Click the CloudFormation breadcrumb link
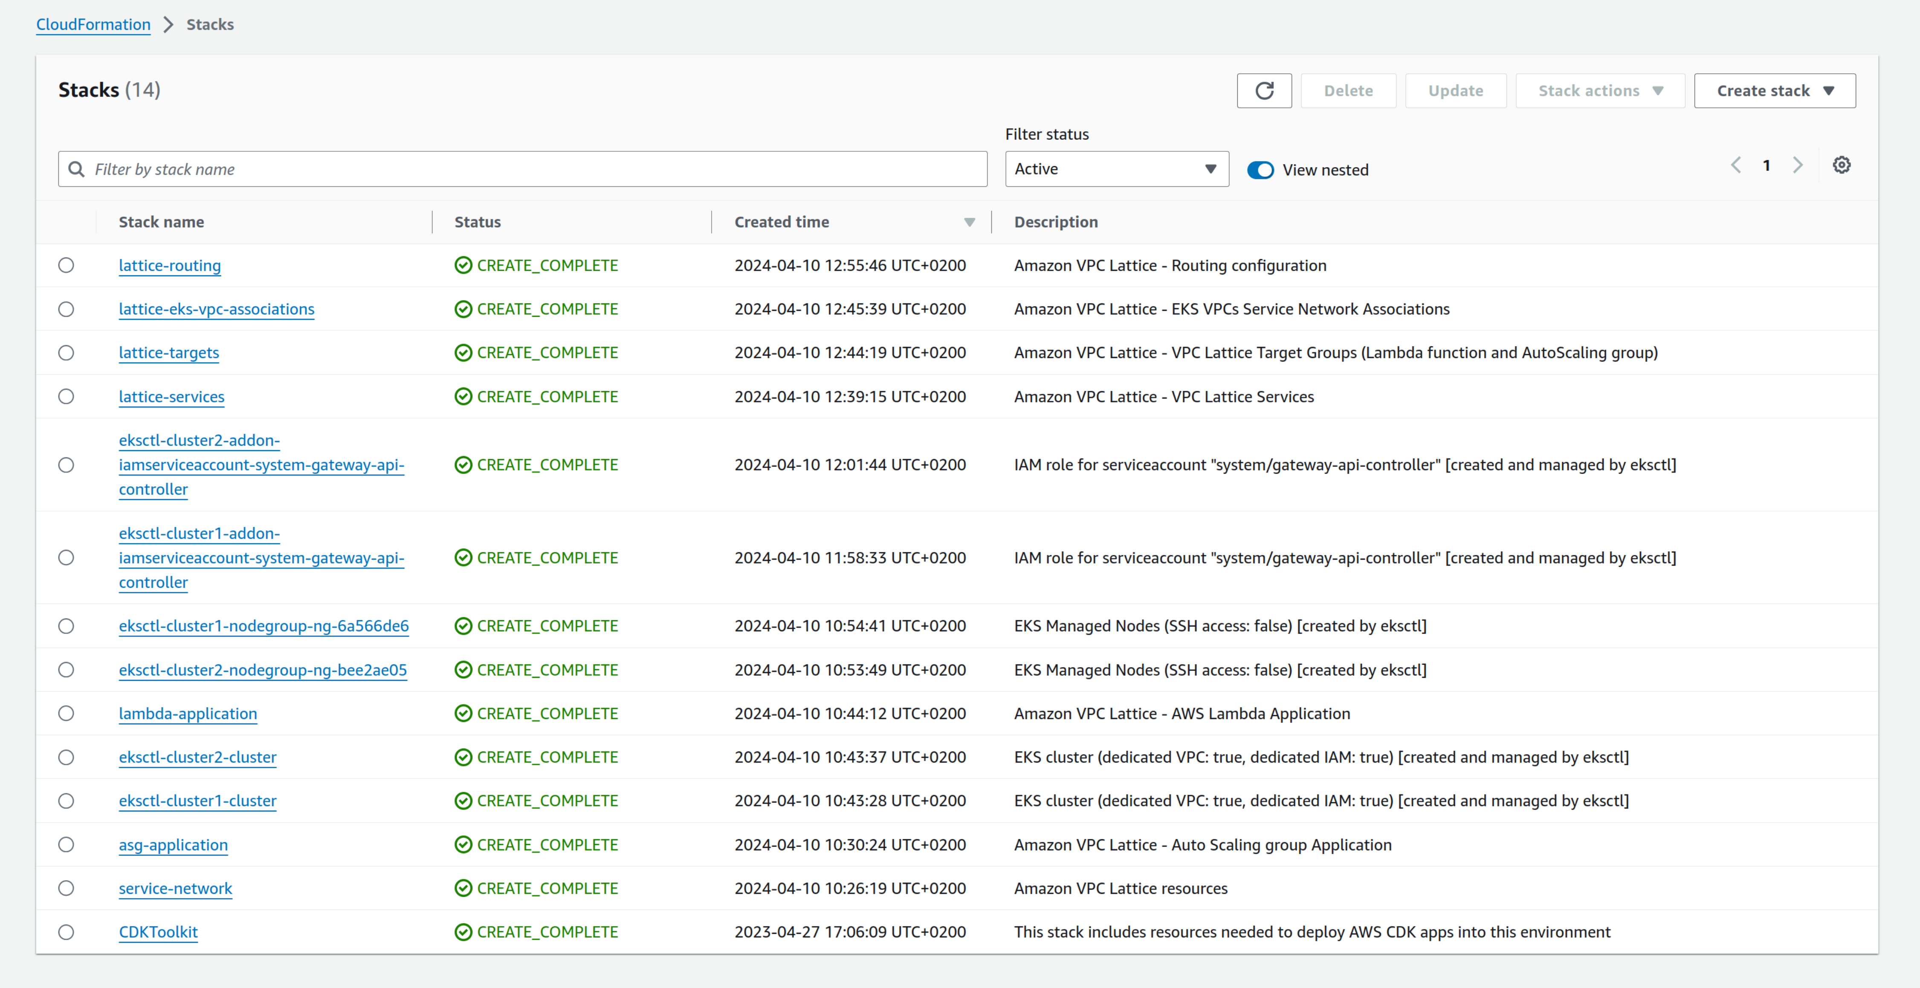The width and height of the screenshot is (1920, 988). pyautogui.click(x=93, y=25)
